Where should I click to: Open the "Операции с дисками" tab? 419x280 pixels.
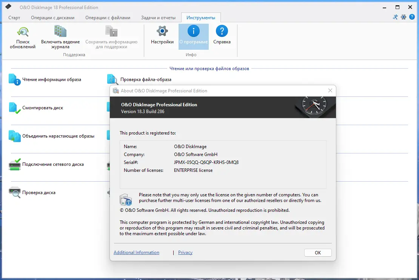coord(53,17)
